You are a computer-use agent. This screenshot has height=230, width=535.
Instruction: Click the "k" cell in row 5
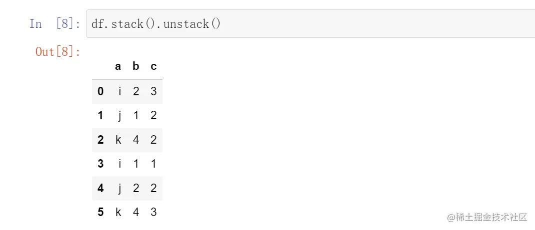click(x=118, y=212)
